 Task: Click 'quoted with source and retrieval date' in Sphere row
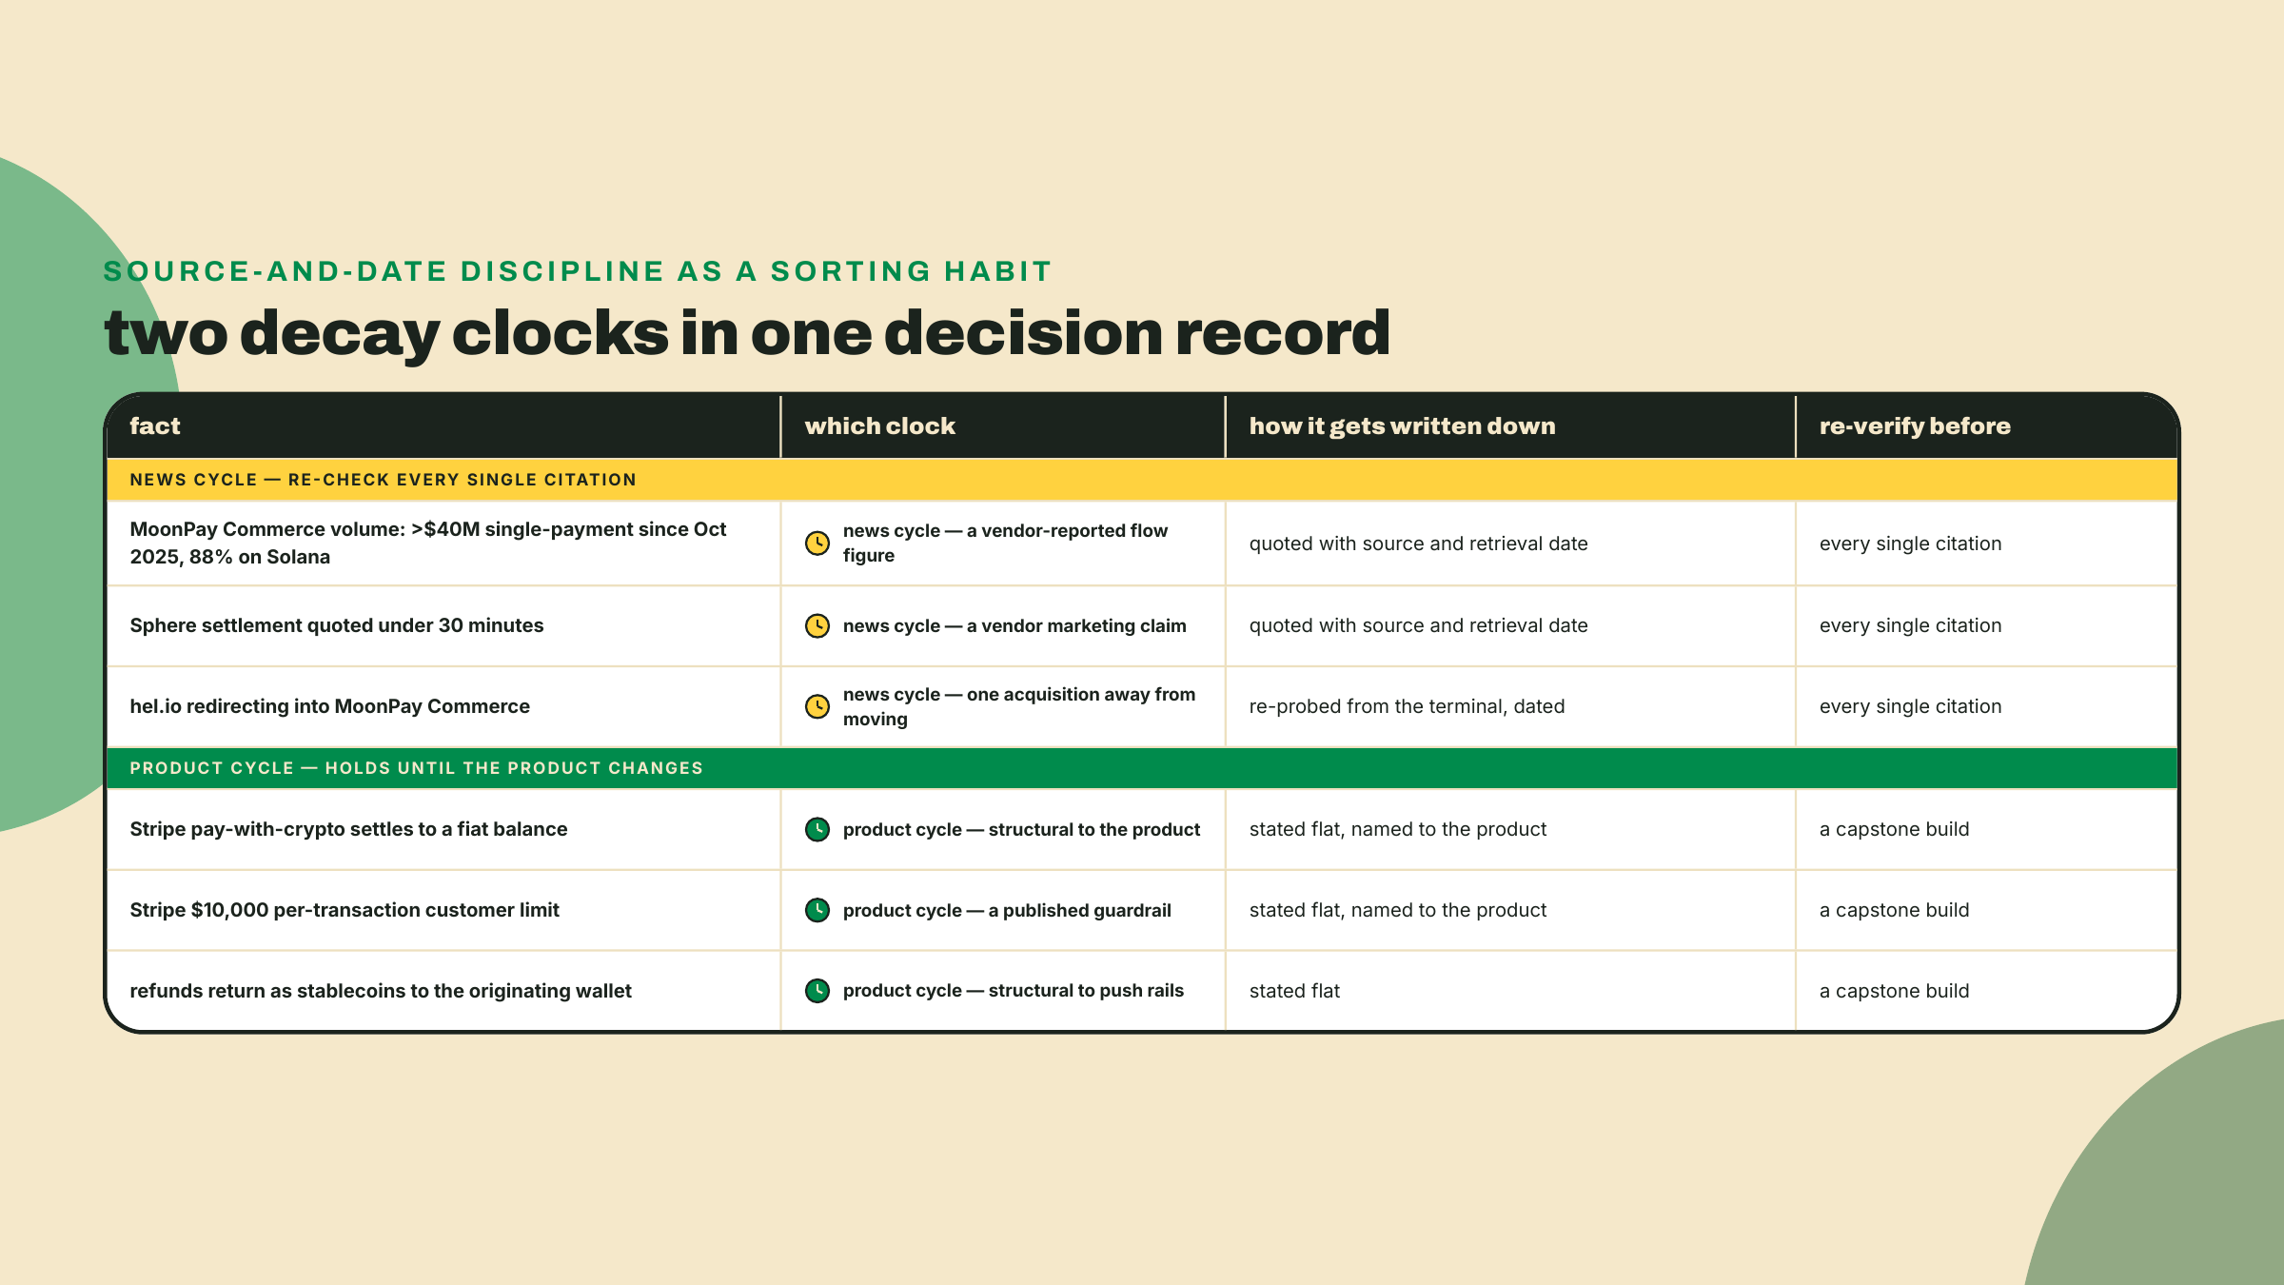click(x=1419, y=625)
